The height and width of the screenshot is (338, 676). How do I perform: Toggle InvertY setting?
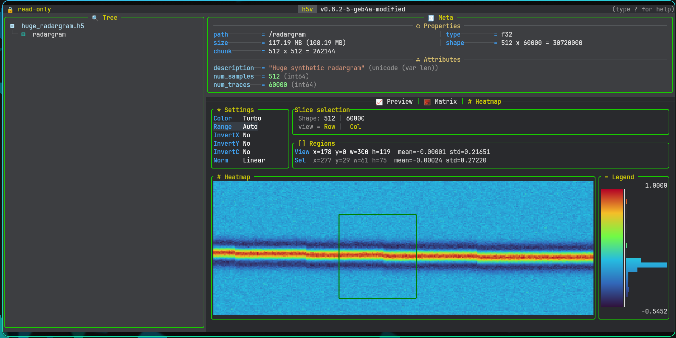pyautogui.click(x=232, y=143)
